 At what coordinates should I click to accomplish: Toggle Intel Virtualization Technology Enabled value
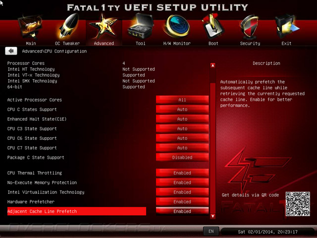[182, 192]
